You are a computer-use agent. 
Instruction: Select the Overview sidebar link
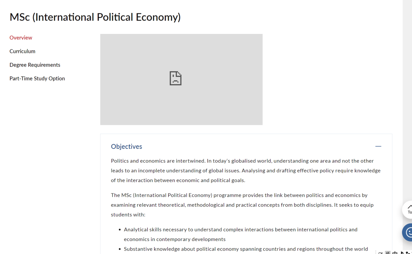(x=21, y=38)
